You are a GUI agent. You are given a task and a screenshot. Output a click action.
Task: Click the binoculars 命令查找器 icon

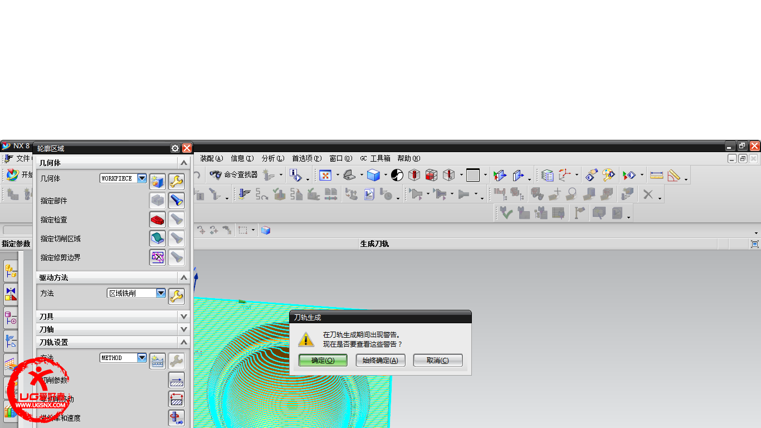click(x=216, y=175)
